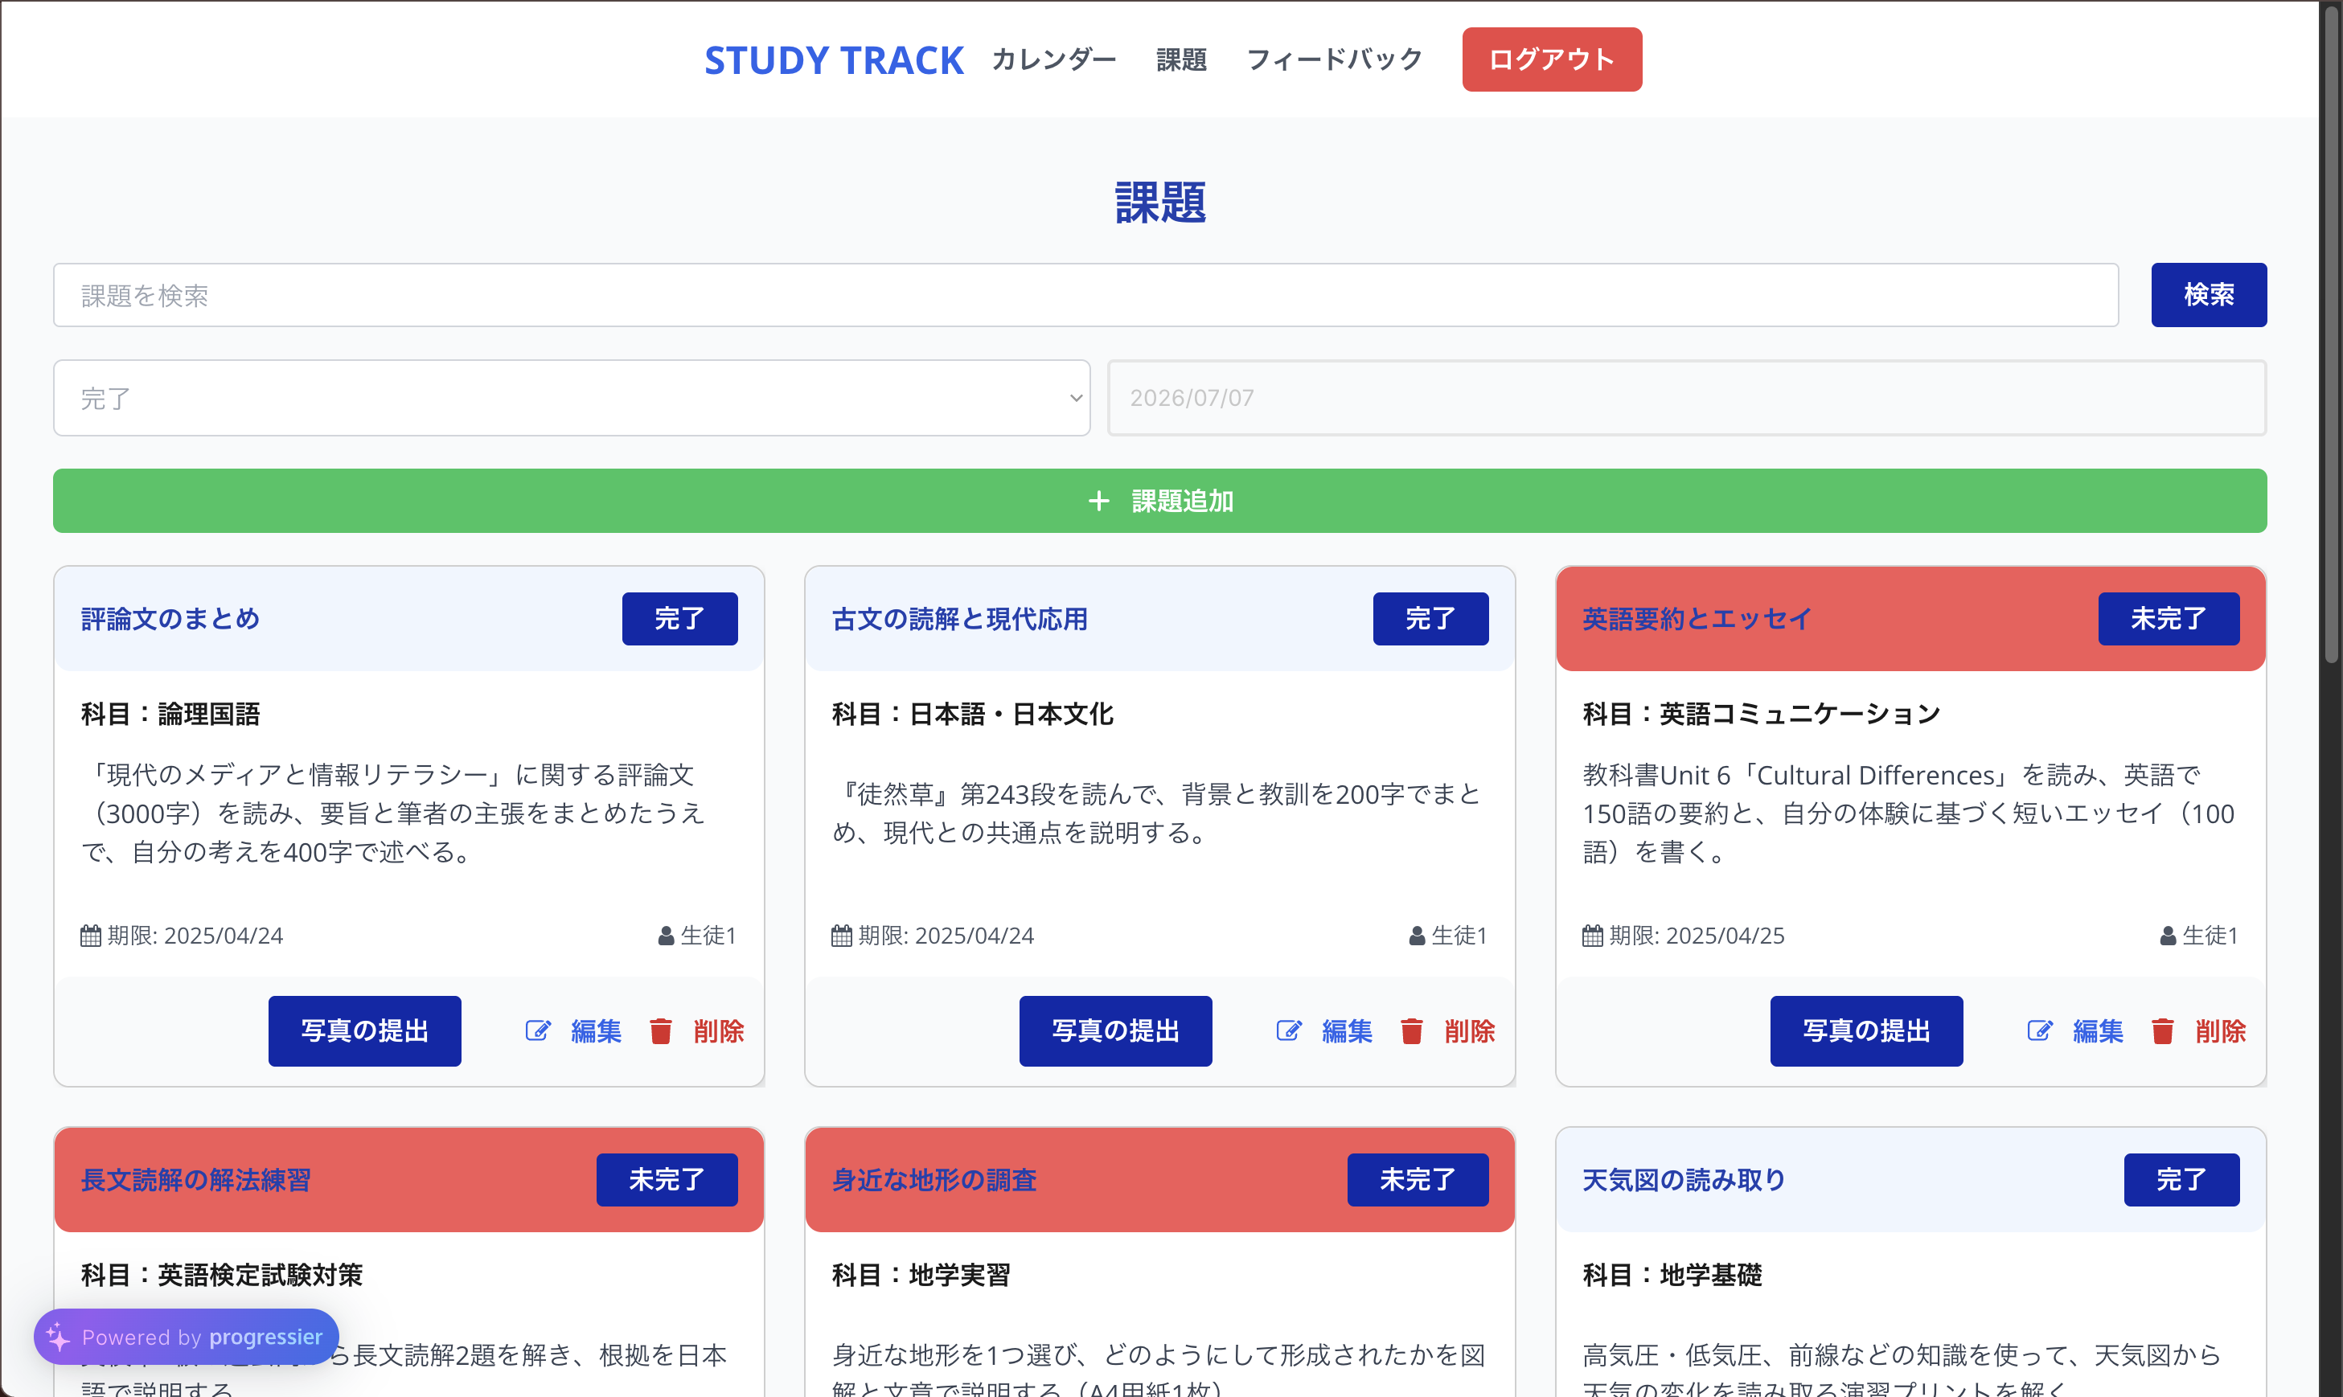Click the Powered by progressier badge
Viewport: 2343px width, 1397px height.
[x=187, y=1337]
